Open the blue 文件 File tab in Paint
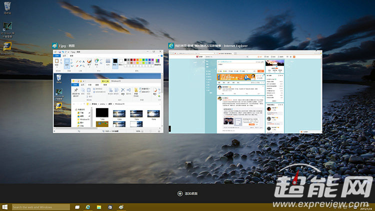 pyautogui.click(x=56, y=55)
